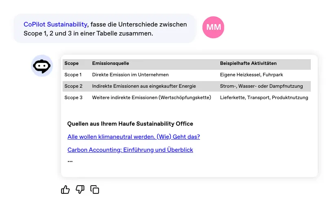Select the 'Scope 3' table row cell

click(x=73, y=98)
